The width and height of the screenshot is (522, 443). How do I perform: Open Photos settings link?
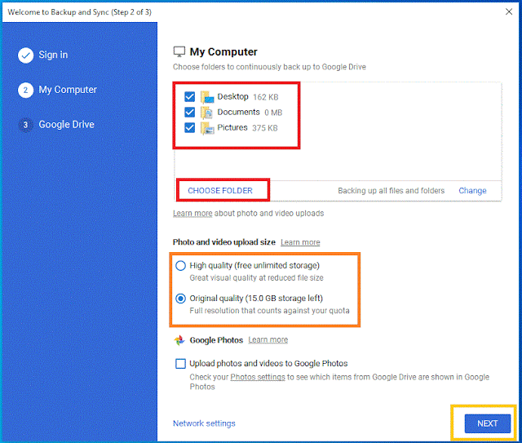pyautogui.click(x=258, y=377)
